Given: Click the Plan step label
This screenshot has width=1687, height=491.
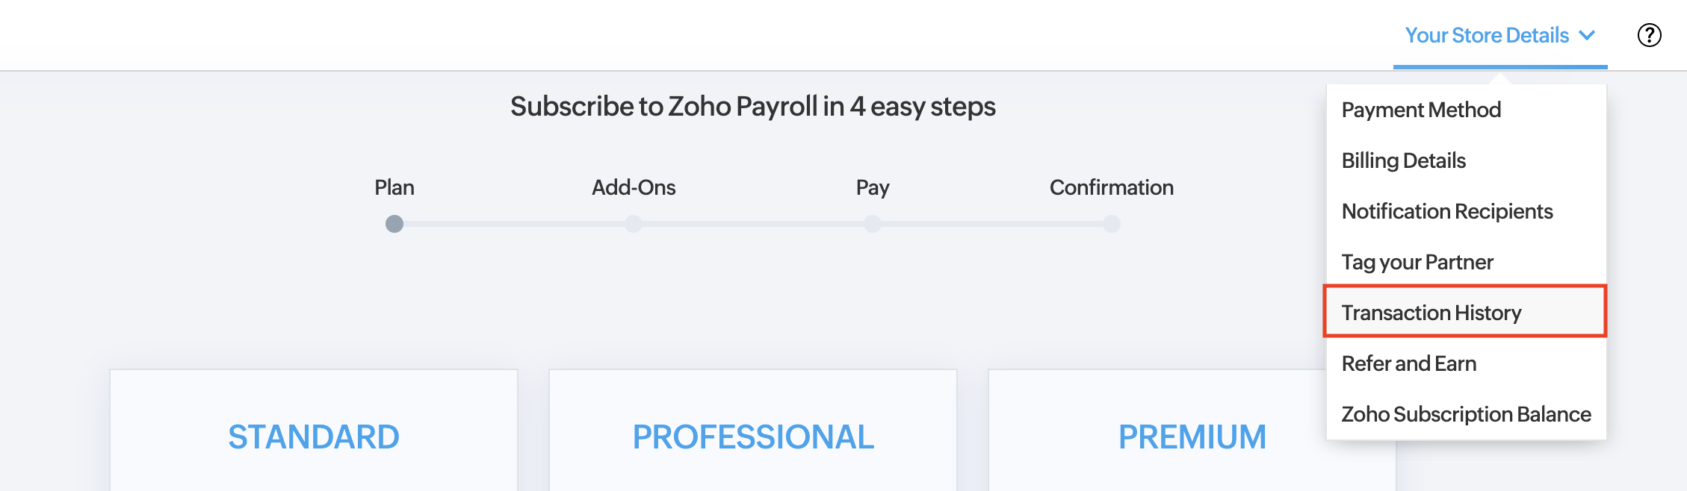Looking at the screenshot, I should coord(394,187).
